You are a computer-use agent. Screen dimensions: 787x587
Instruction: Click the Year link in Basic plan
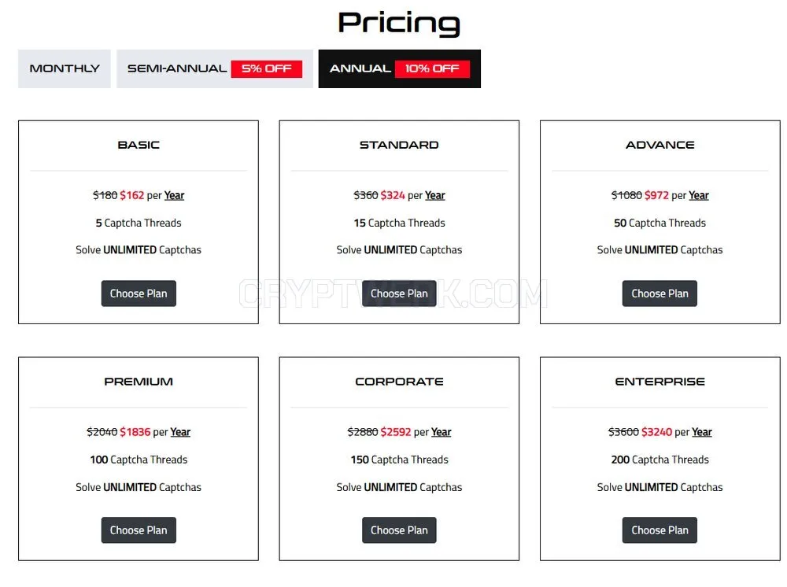pos(174,196)
